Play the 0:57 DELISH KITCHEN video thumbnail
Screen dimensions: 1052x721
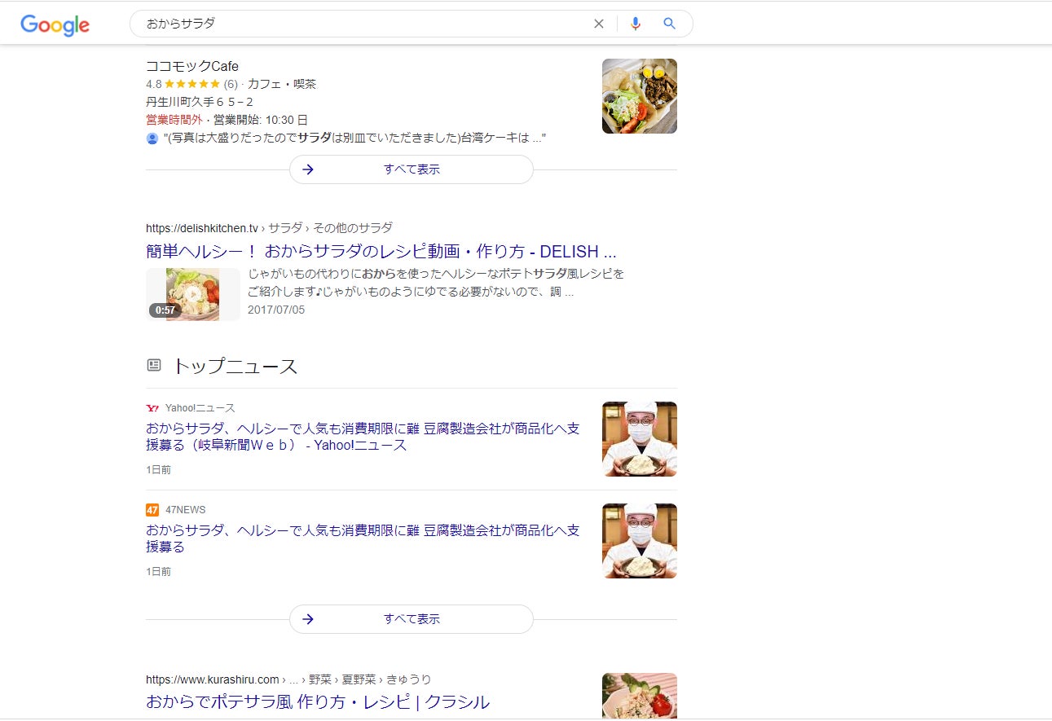click(193, 294)
